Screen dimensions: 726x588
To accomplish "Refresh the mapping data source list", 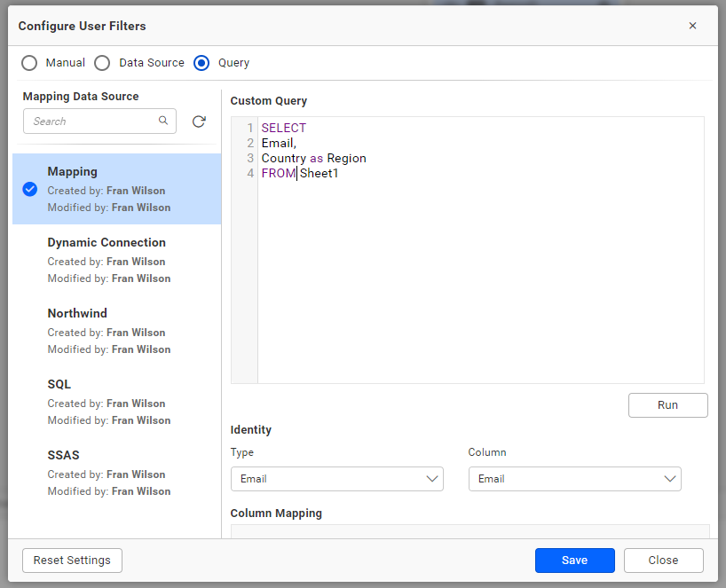I will pos(199,121).
